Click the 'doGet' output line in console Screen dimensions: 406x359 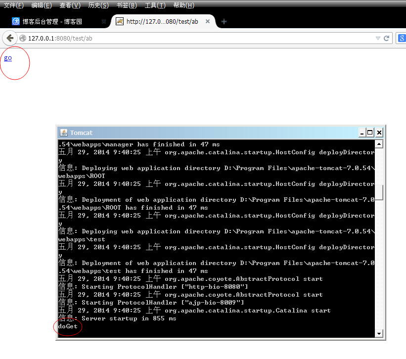68,326
